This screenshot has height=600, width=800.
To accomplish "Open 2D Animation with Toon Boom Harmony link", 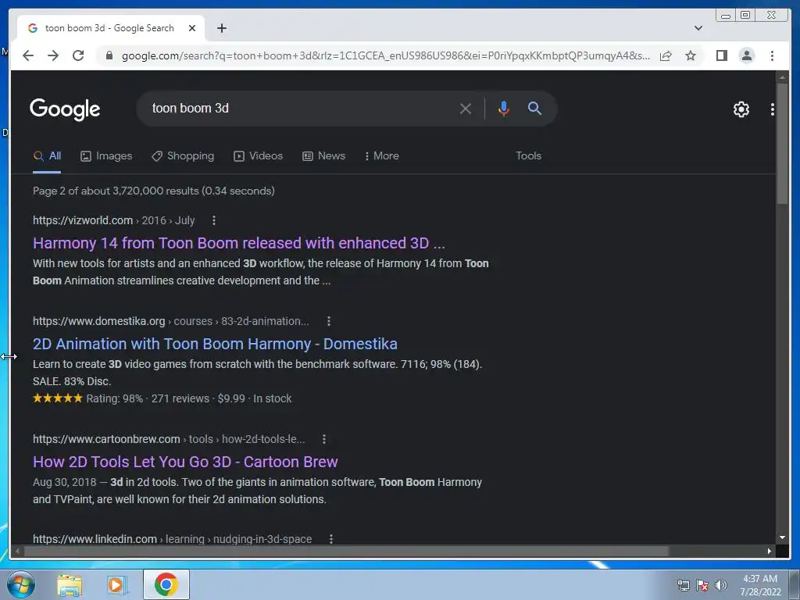I will tap(215, 344).
